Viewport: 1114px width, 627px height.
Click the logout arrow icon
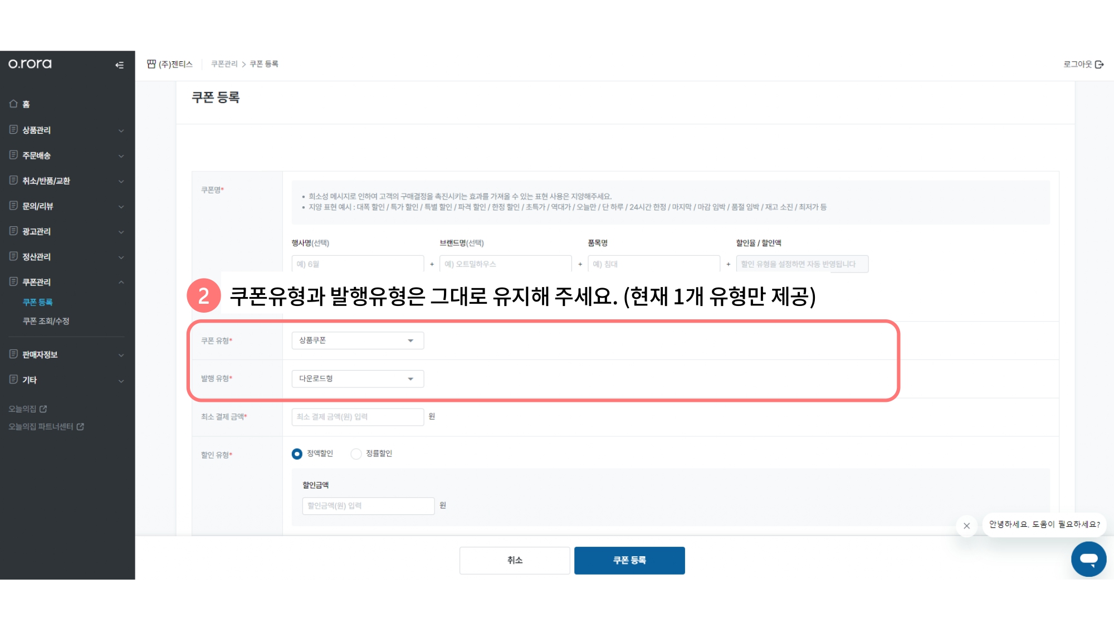[1099, 65]
